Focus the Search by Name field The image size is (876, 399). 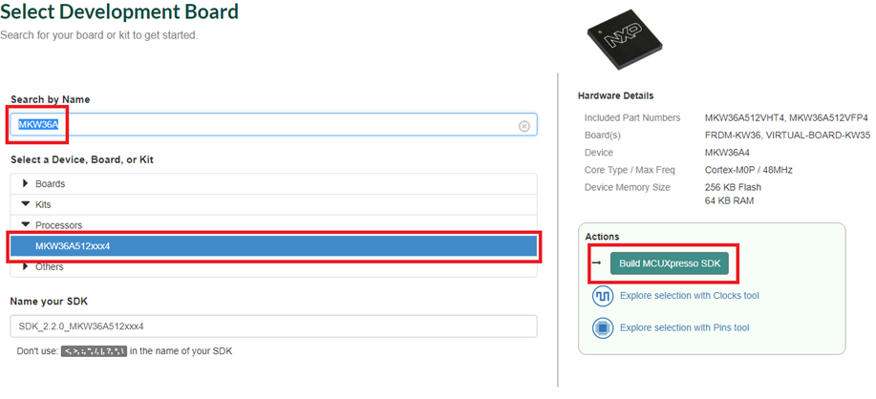(x=274, y=125)
